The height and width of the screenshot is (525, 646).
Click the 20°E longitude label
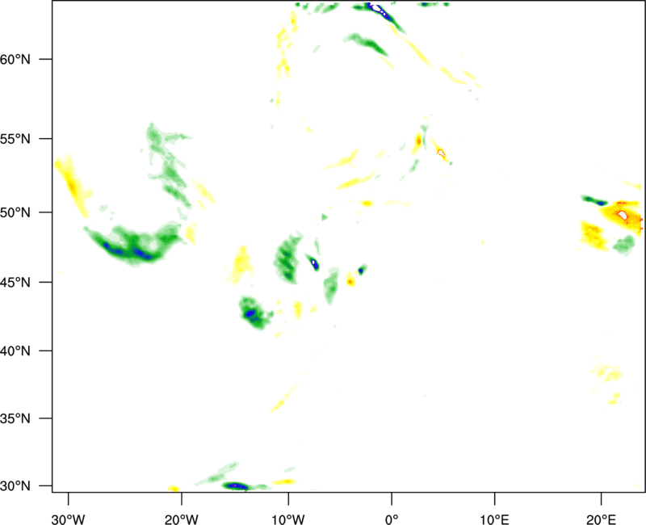point(601,519)
